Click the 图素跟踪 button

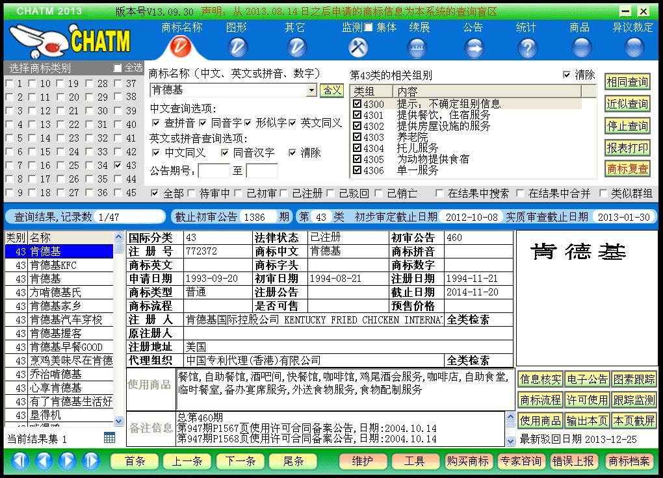coord(634,379)
